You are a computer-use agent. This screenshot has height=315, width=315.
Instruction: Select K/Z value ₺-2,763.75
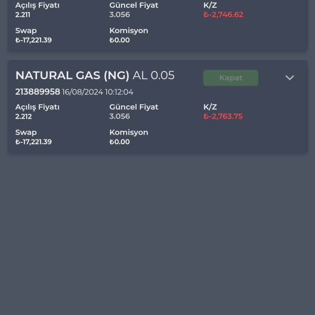tap(223, 116)
